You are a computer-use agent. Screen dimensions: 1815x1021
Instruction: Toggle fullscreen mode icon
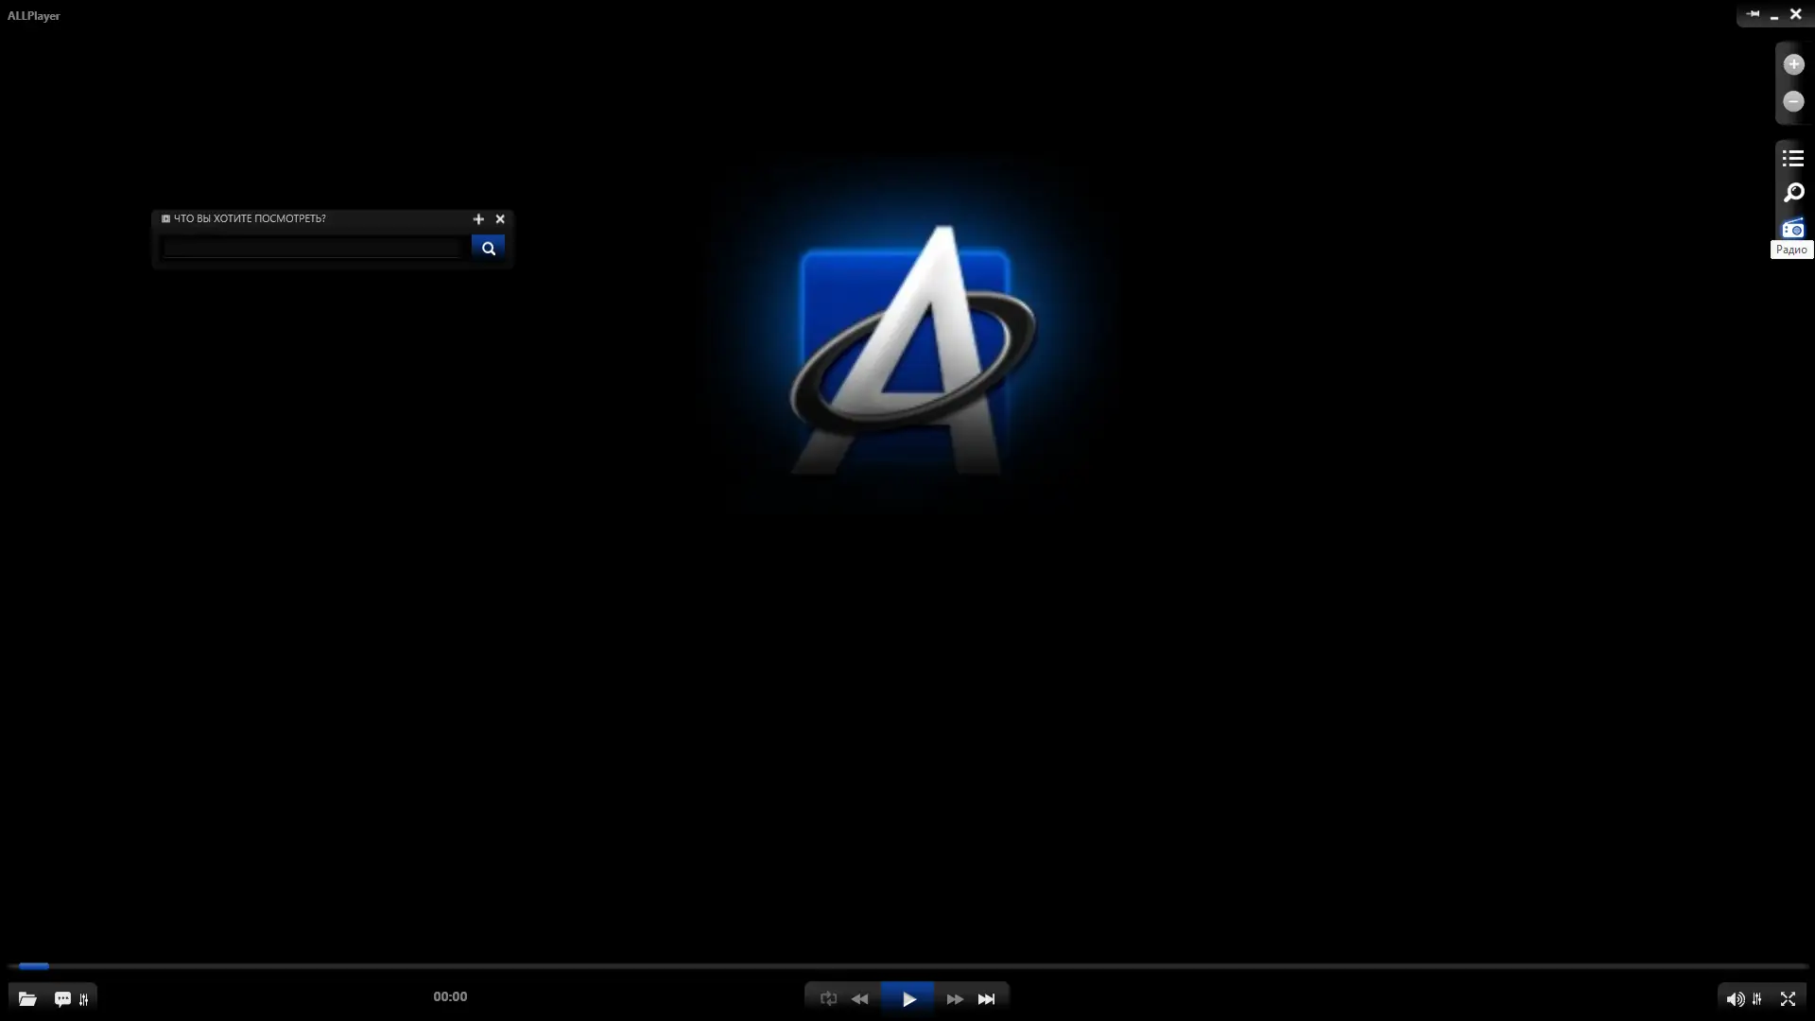1788,999
